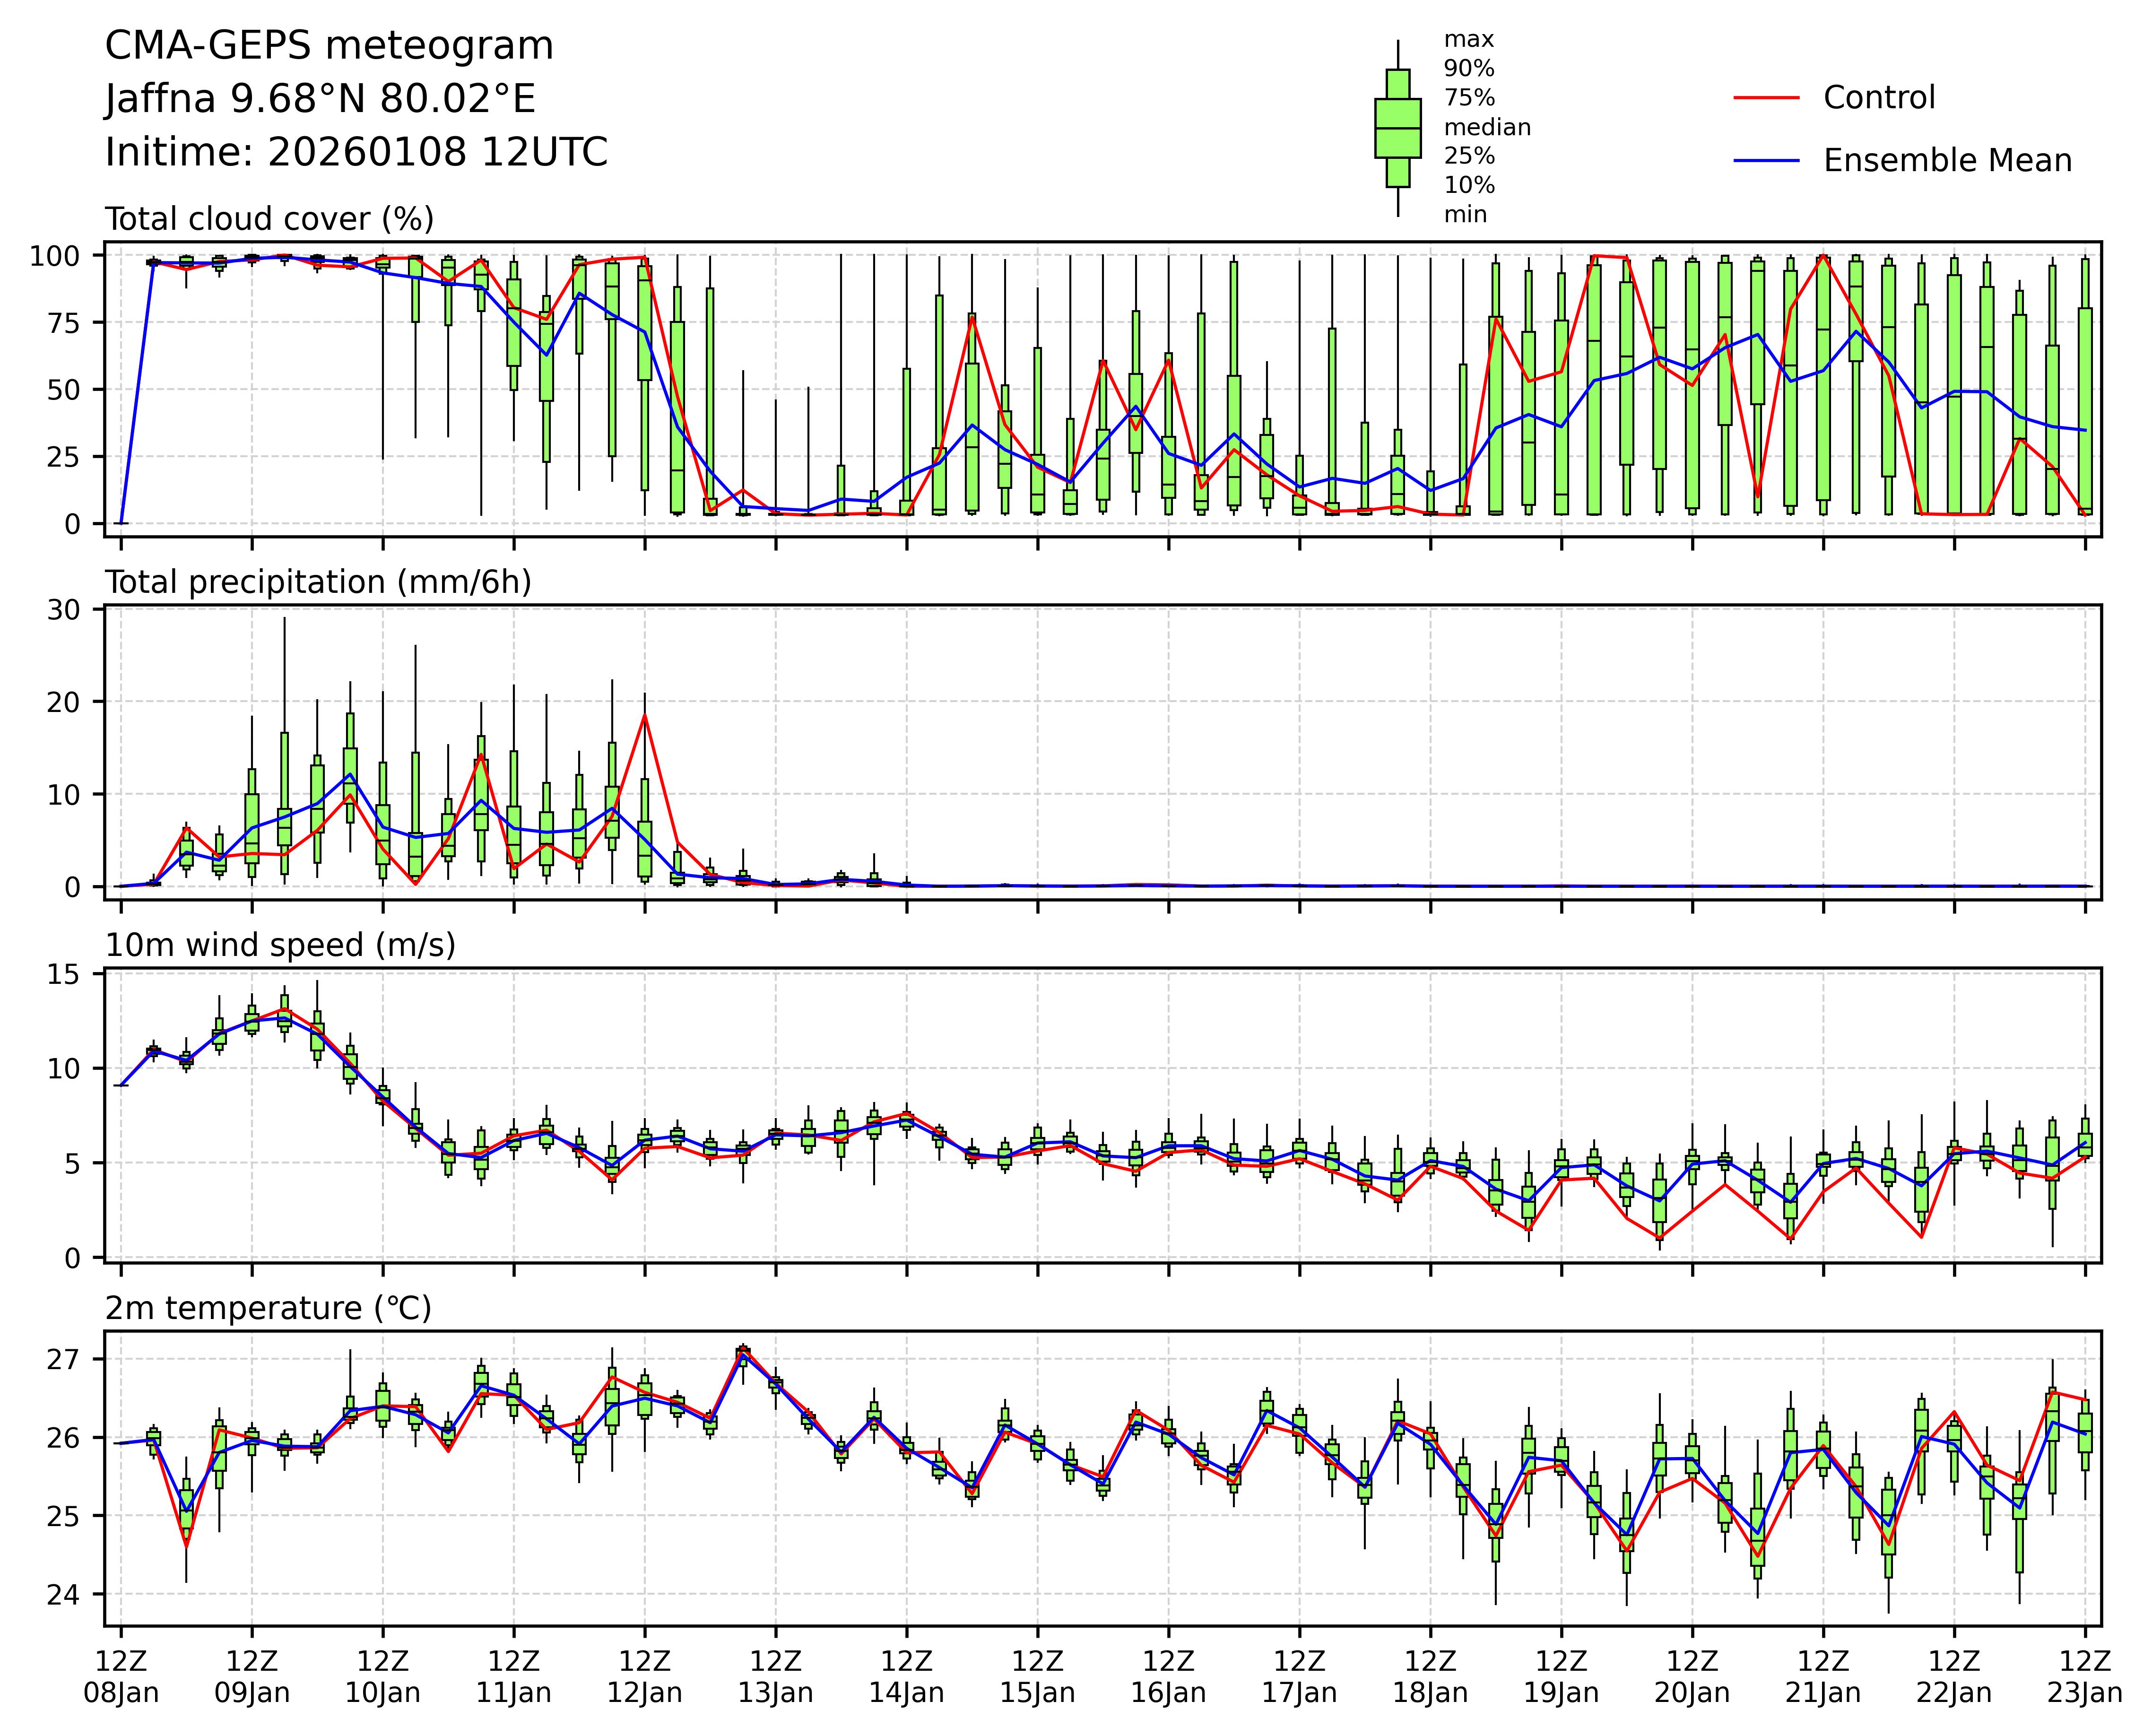
Task: Click the '12Z 13Jan' x-axis label
Action: coord(775,1677)
